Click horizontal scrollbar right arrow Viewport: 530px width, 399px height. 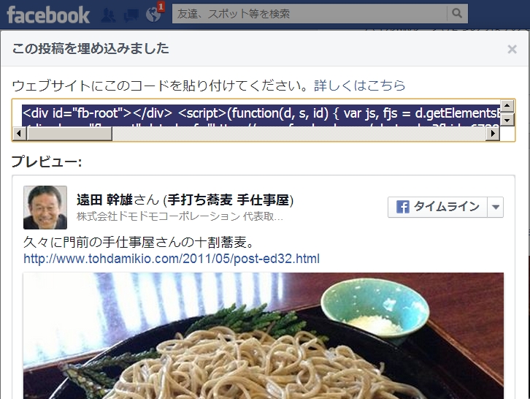tap(493, 134)
